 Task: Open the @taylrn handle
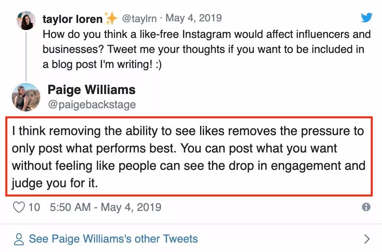coord(139,19)
